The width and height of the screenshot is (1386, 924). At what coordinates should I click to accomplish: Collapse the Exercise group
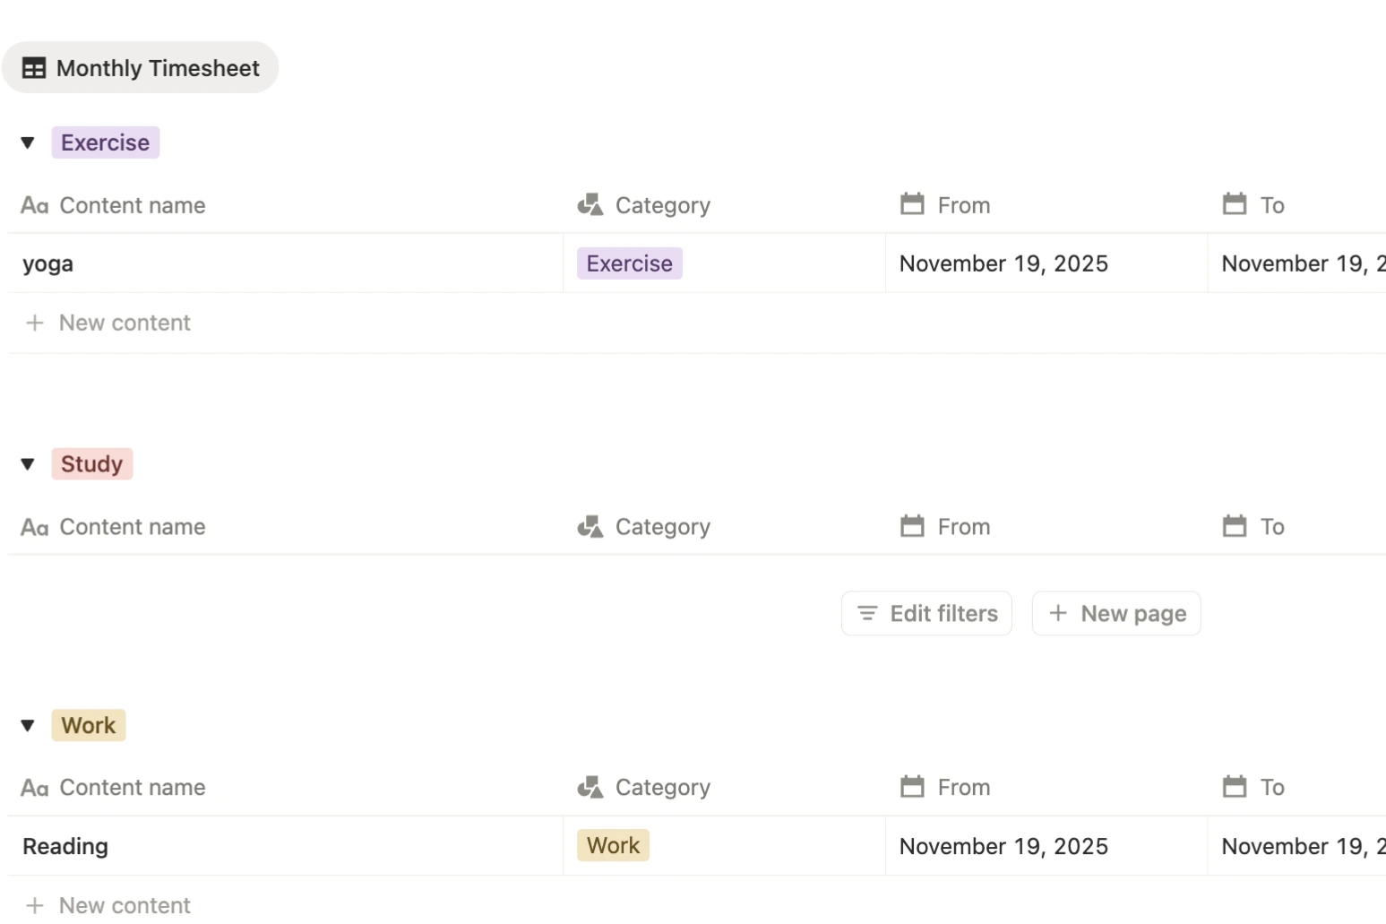click(x=27, y=142)
